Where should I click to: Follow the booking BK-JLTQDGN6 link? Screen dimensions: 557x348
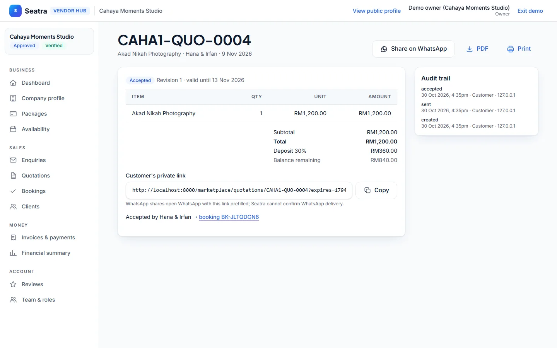click(229, 217)
